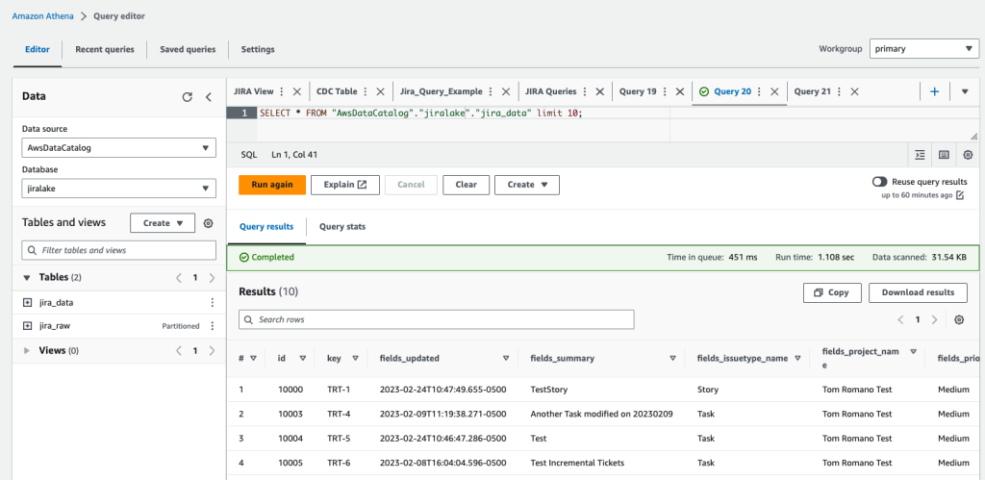Go to the previous results page
The height and width of the screenshot is (480, 985).
tap(900, 319)
